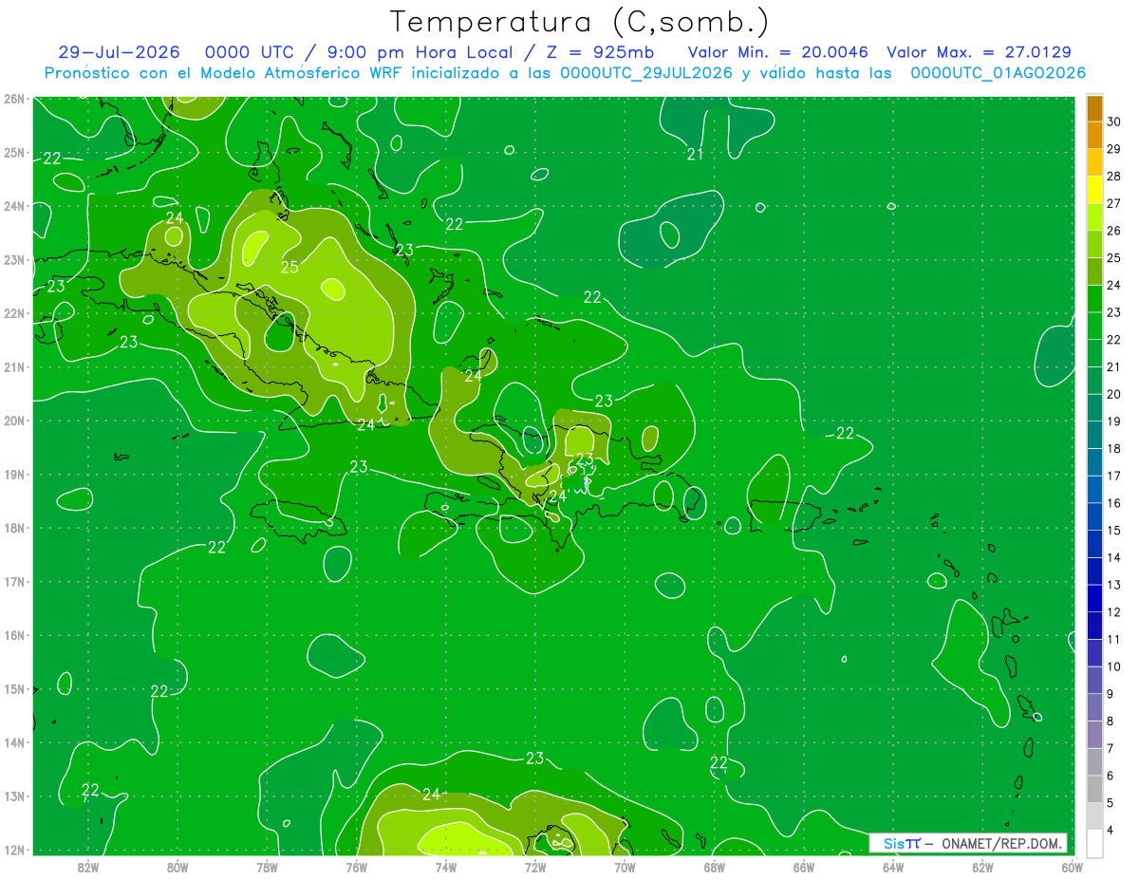Click the color scale label '18'
Screen dimensions: 1139x880
click(x=1113, y=448)
